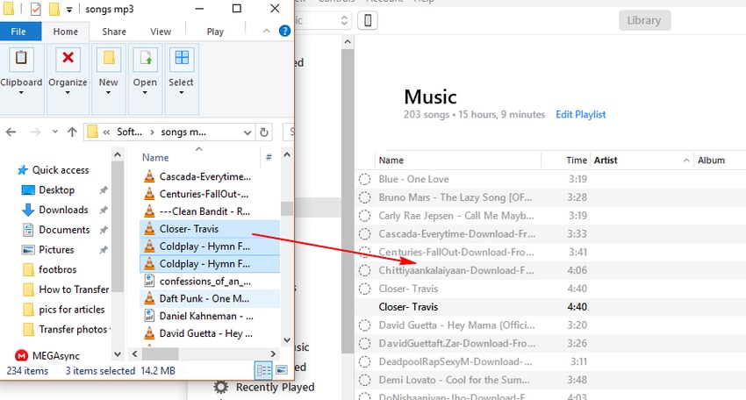Click the iTunes sidebar vertical scrollbar thumb

coord(348,201)
